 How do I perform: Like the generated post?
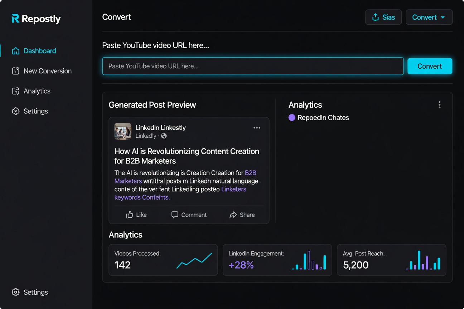(136, 215)
